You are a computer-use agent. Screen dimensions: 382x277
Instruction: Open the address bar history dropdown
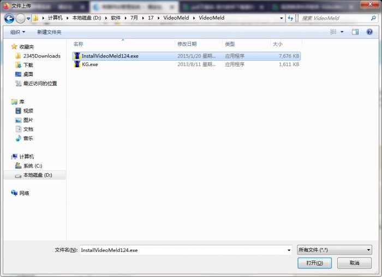click(x=282, y=18)
